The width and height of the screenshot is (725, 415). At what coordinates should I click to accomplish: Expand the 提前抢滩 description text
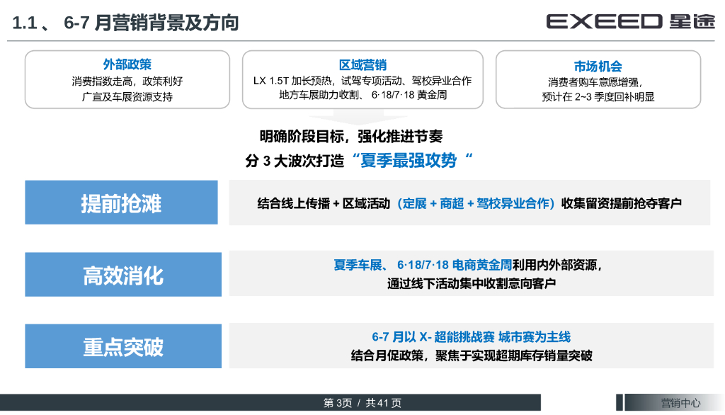click(467, 202)
